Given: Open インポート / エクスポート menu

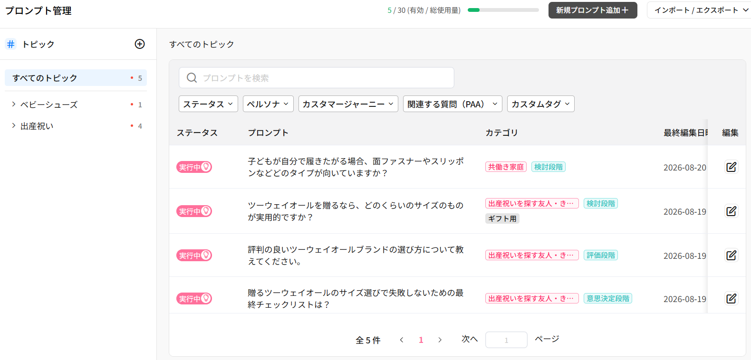Looking at the screenshot, I should [699, 10].
